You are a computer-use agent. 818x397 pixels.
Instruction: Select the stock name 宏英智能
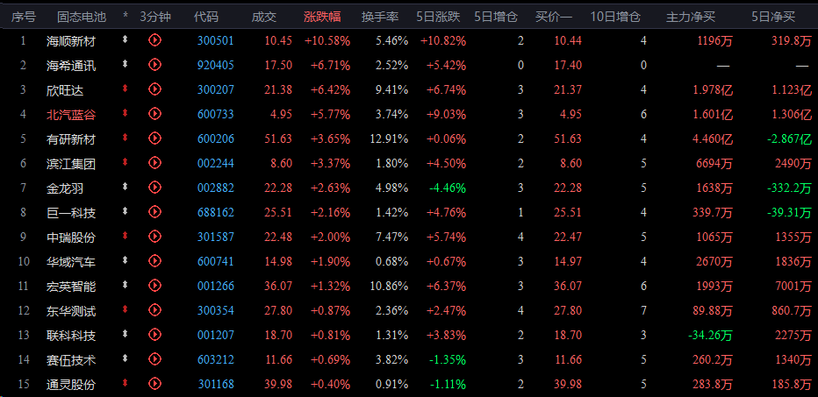click(x=71, y=286)
